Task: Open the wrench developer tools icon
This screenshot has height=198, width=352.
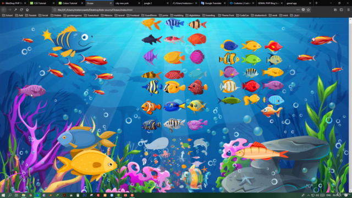Action: [x=15, y=10]
